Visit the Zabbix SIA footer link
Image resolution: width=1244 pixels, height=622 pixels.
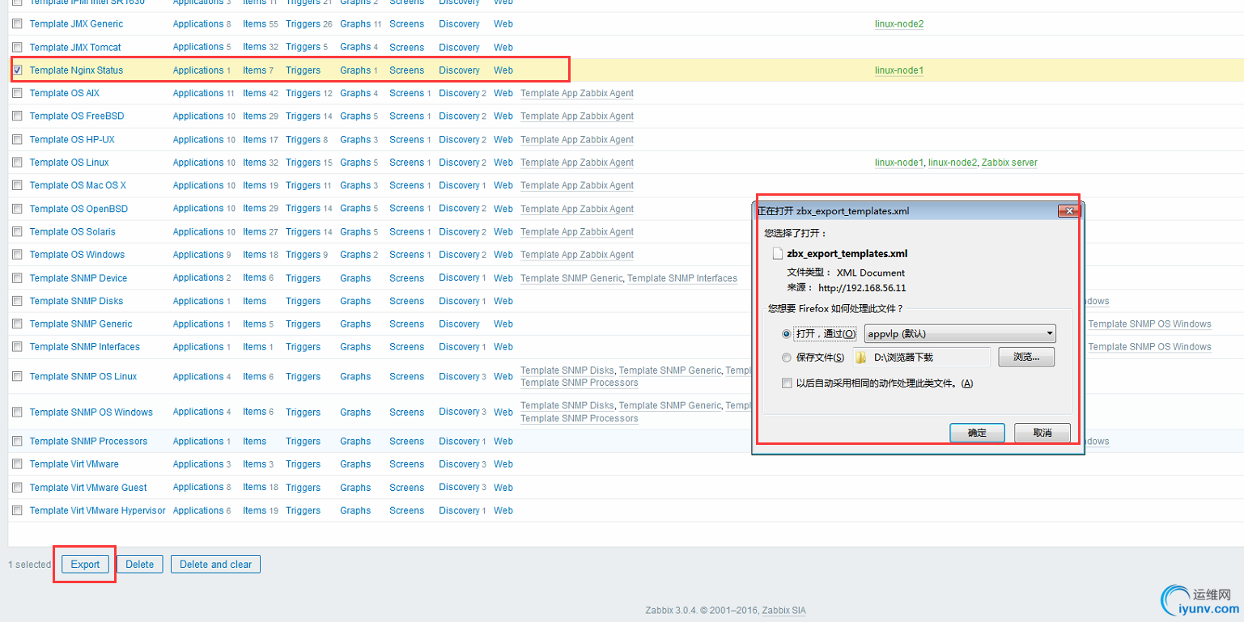[783, 611]
